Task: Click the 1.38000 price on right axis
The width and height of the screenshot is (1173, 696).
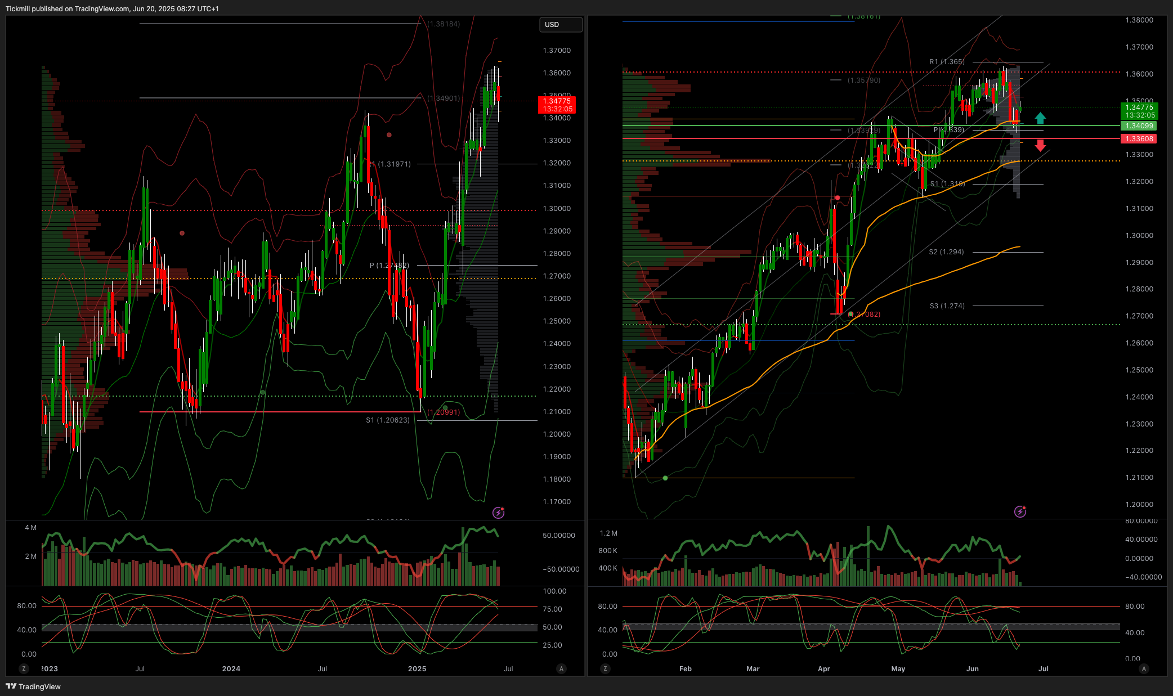Action: tap(1139, 20)
